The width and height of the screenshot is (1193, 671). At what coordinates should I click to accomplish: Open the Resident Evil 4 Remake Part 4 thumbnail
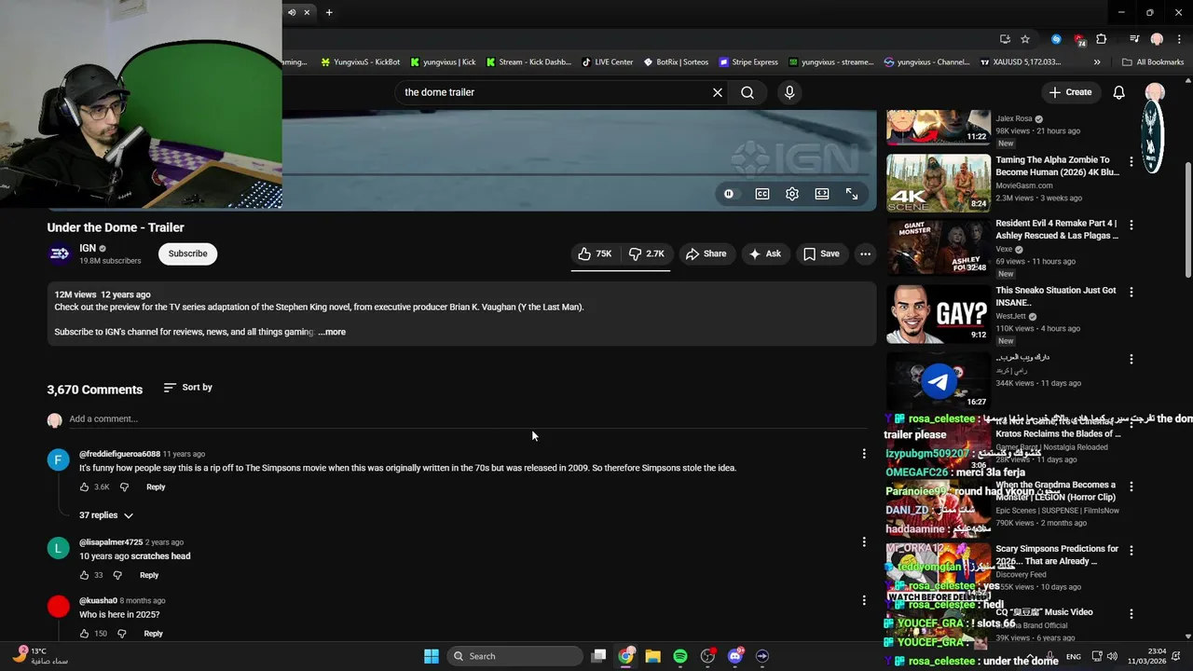point(938,247)
